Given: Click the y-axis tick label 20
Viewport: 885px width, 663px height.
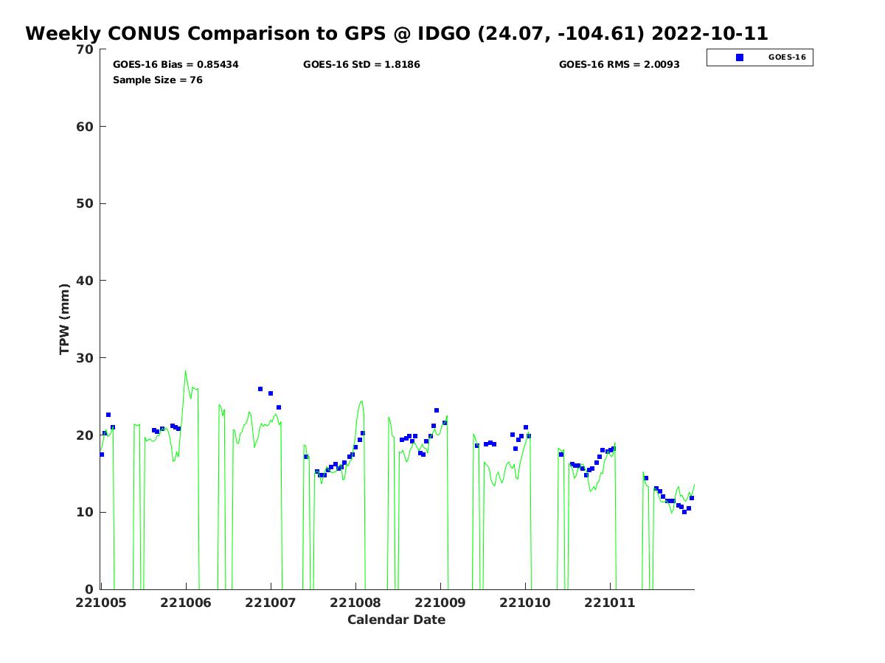Looking at the screenshot, I should [86, 435].
